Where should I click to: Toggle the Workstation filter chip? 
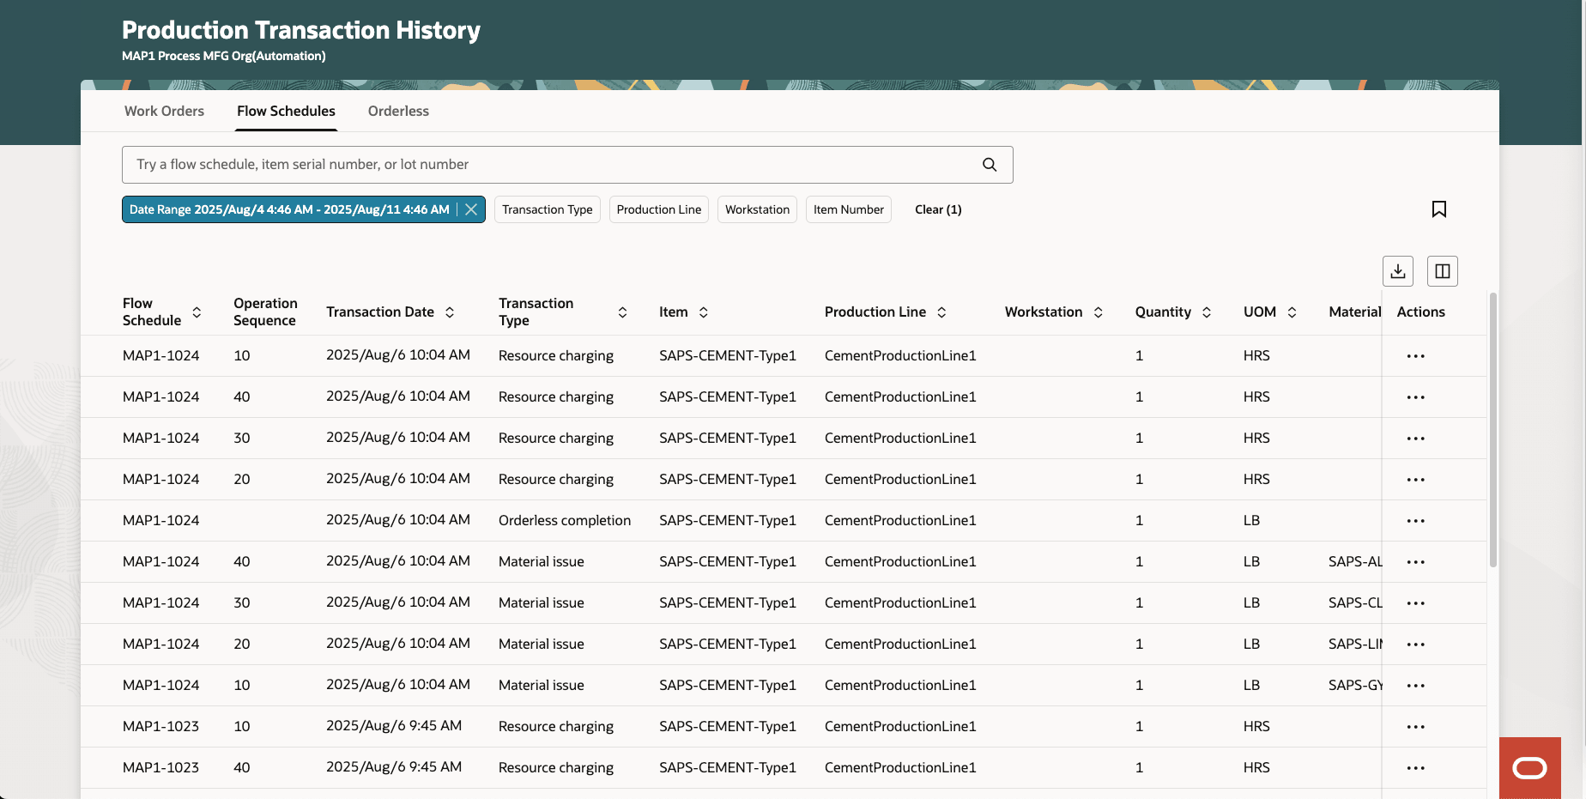point(756,209)
